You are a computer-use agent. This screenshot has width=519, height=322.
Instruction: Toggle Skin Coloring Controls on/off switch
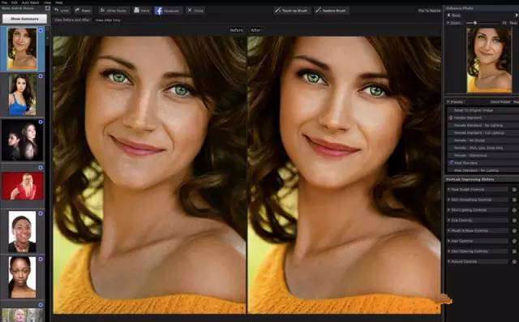click(514, 251)
